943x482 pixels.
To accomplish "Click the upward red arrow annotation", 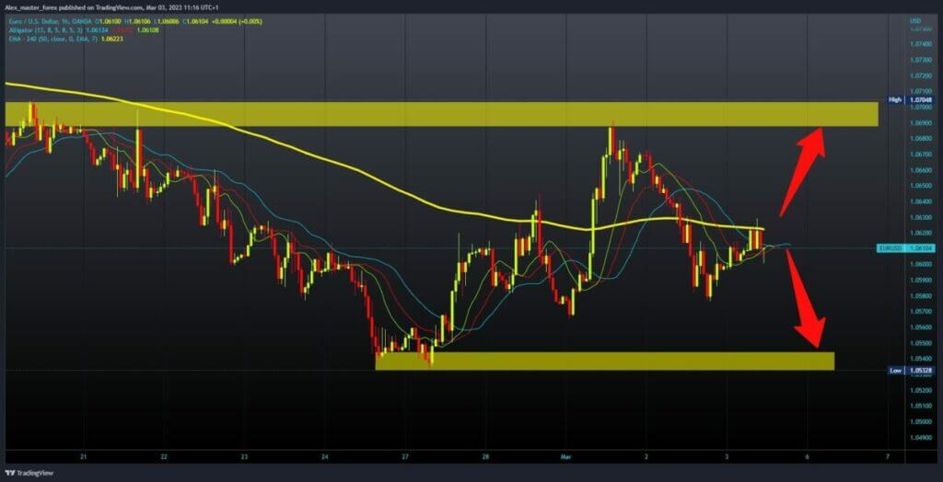I will pyautogui.click(x=801, y=170).
